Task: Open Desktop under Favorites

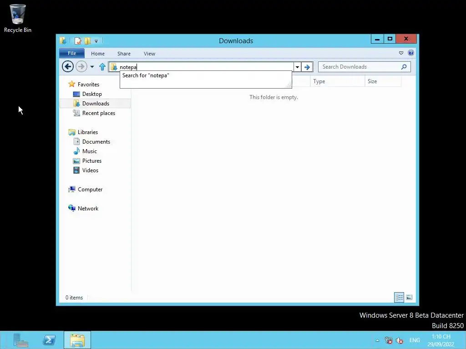Action: coord(88,94)
